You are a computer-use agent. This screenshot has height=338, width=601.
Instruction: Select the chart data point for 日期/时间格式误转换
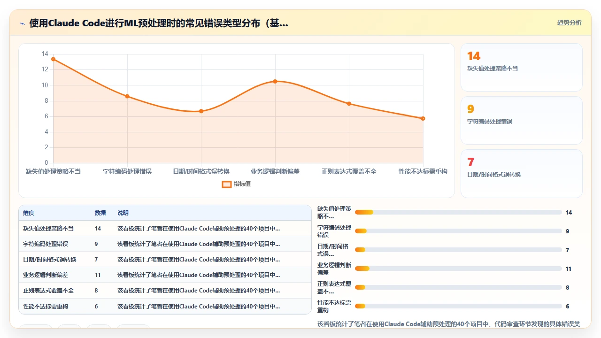(x=201, y=111)
